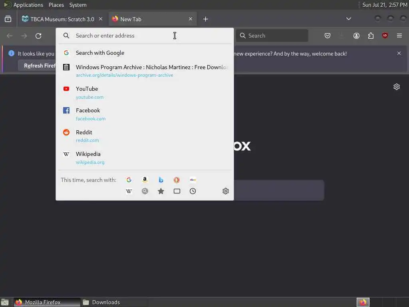
Task: Open the Firefox hamburger menu
Action: click(x=399, y=36)
